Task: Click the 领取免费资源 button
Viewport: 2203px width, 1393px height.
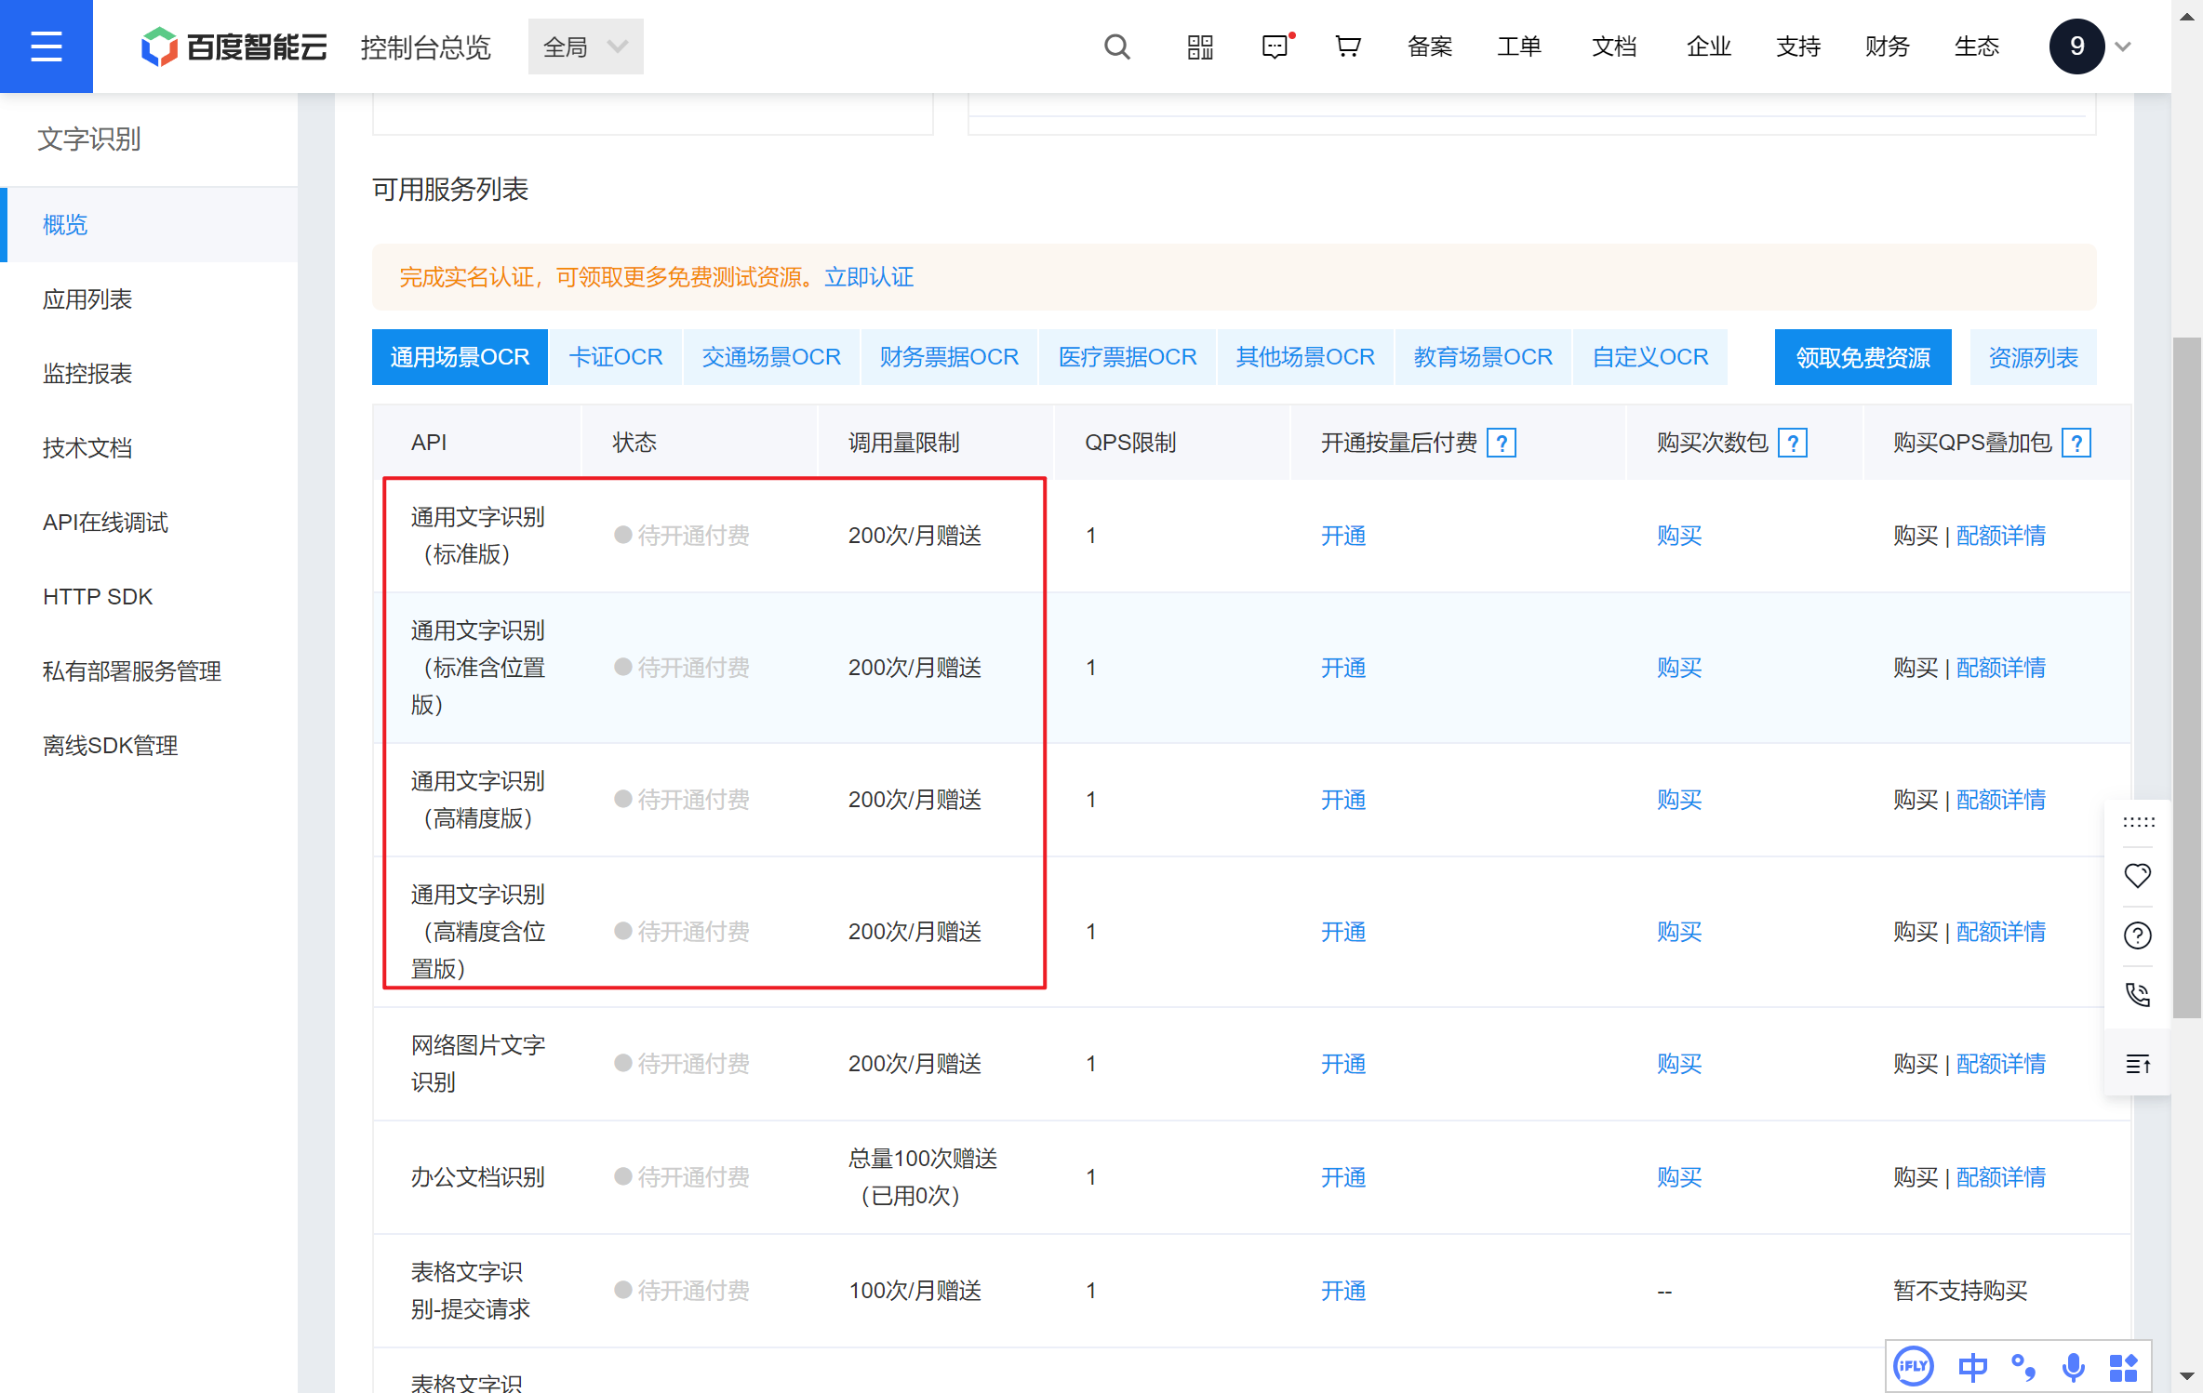Action: point(1863,357)
